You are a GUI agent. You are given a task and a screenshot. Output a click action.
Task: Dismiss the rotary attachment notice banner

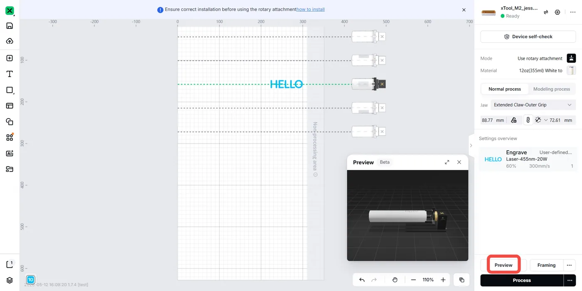click(x=464, y=10)
